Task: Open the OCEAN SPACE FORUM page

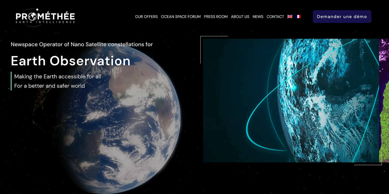Action: (181, 17)
